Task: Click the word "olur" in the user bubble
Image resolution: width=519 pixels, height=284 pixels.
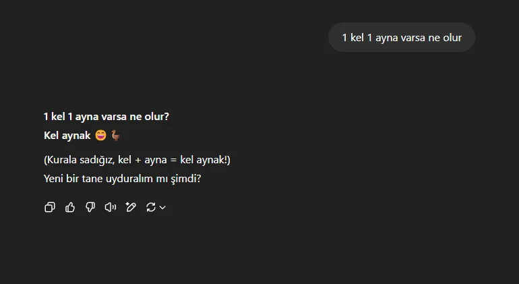Action: [x=452, y=37]
